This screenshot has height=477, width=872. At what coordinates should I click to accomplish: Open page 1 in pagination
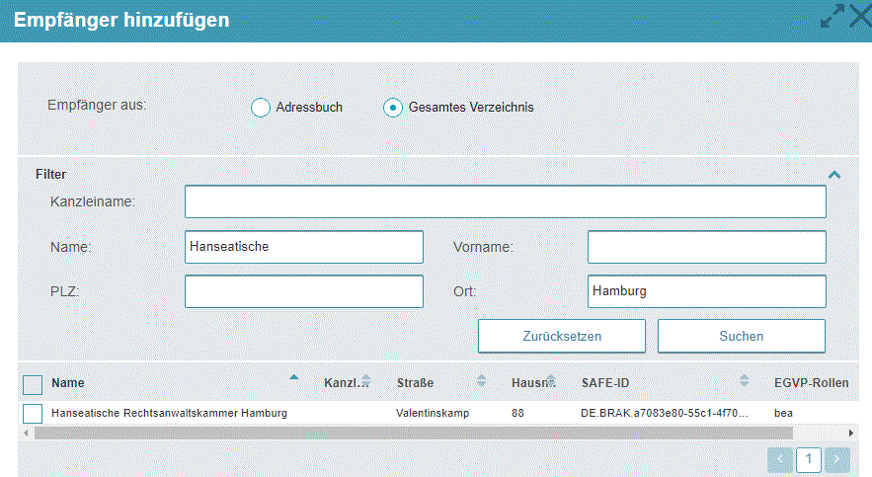[809, 458]
